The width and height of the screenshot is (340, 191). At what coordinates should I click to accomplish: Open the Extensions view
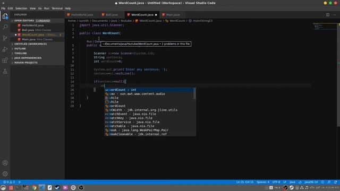tap(5, 60)
